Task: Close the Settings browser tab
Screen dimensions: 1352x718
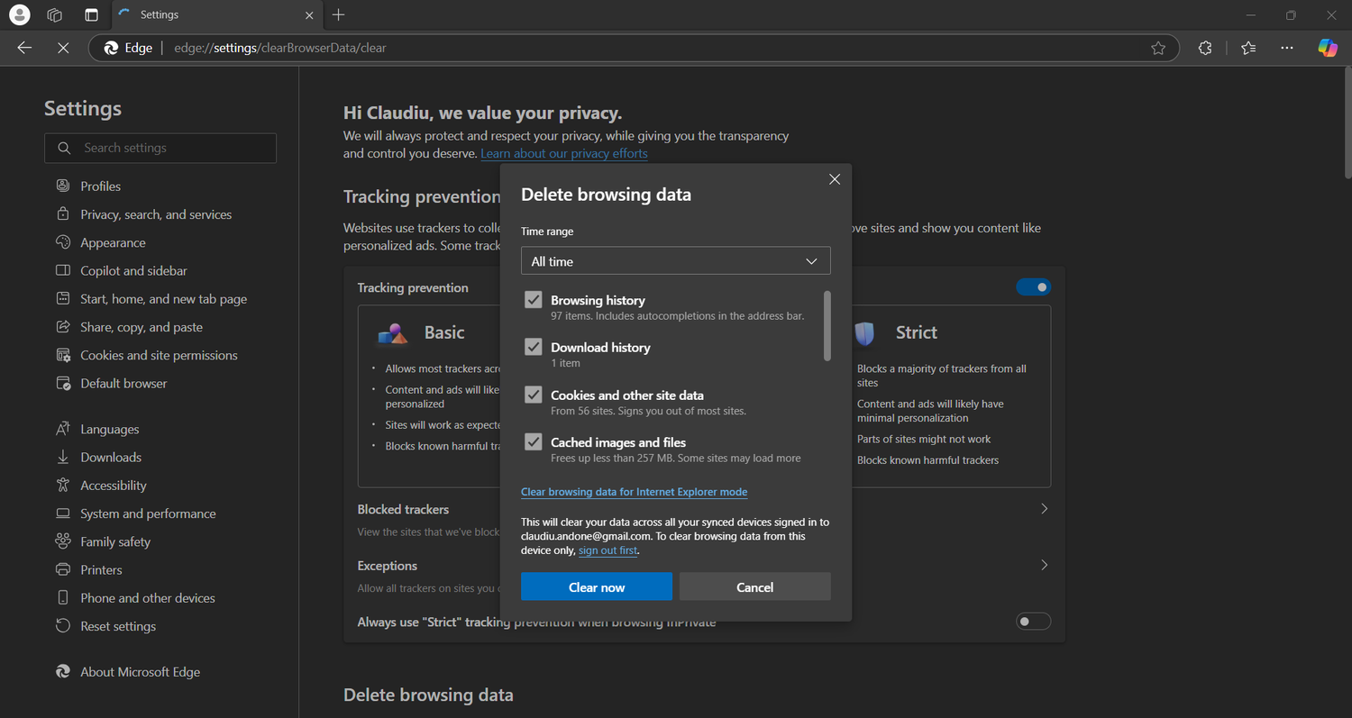Action: [310, 14]
